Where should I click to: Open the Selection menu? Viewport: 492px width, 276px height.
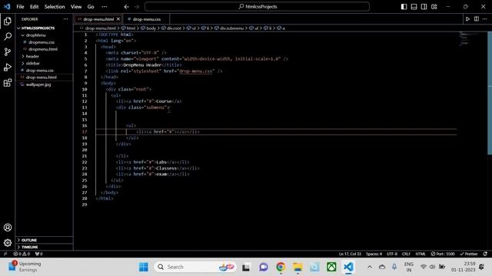[x=55, y=7]
